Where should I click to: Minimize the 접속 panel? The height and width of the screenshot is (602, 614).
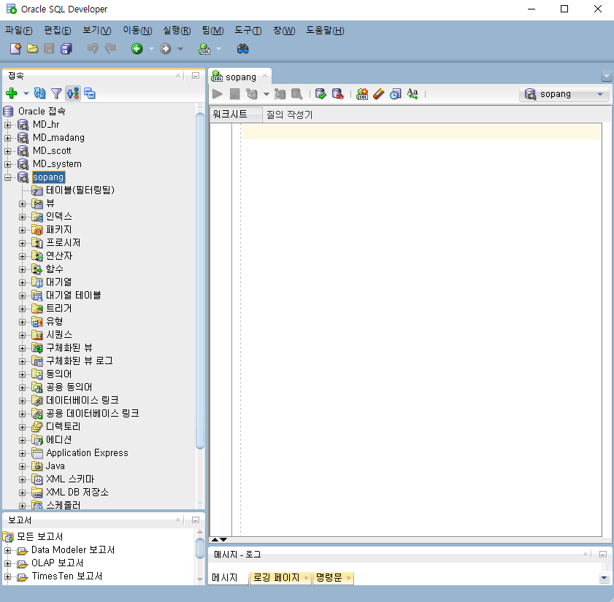click(x=196, y=76)
